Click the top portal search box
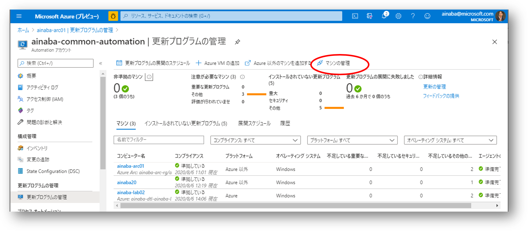 pyautogui.click(x=231, y=16)
